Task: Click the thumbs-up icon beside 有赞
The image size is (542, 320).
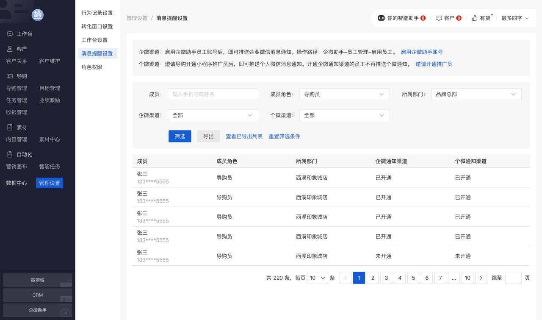Action: click(x=475, y=18)
